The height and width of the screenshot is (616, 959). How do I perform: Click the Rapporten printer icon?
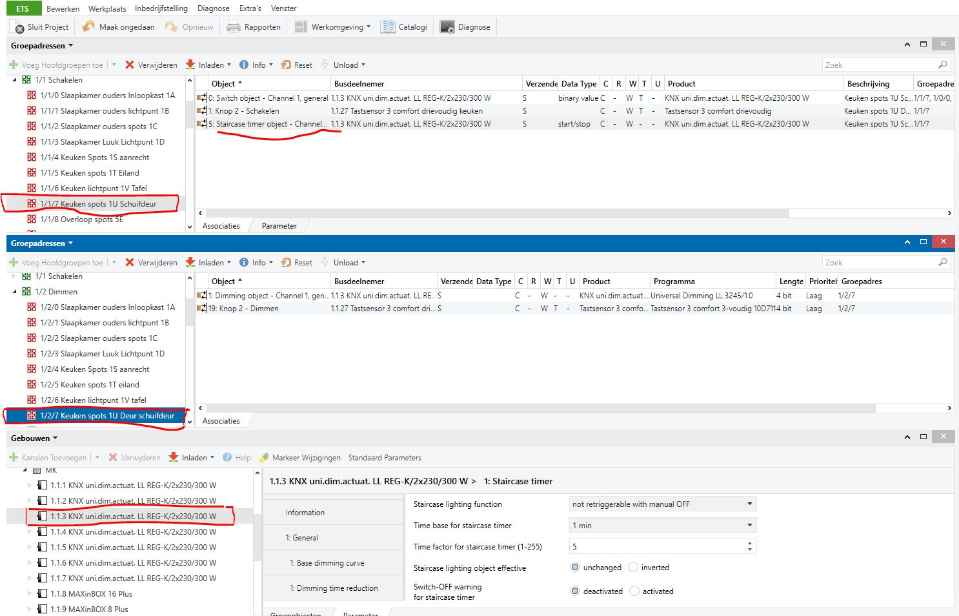point(233,27)
